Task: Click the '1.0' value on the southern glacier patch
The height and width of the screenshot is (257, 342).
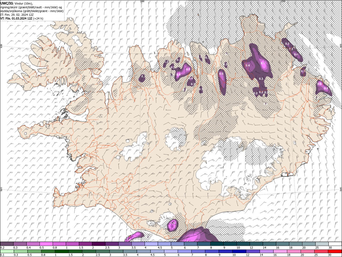Action: point(172,223)
